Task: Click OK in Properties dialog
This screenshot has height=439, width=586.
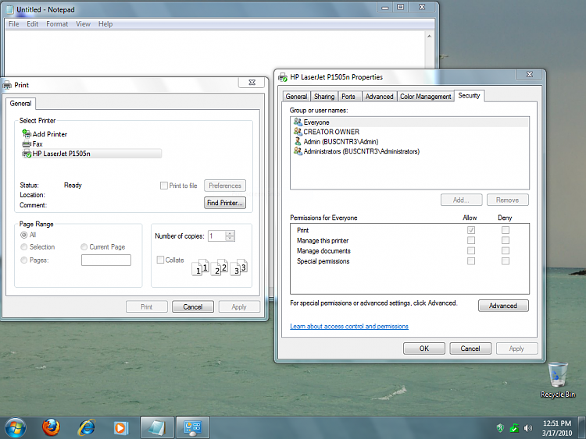Action: [x=424, y=349]
